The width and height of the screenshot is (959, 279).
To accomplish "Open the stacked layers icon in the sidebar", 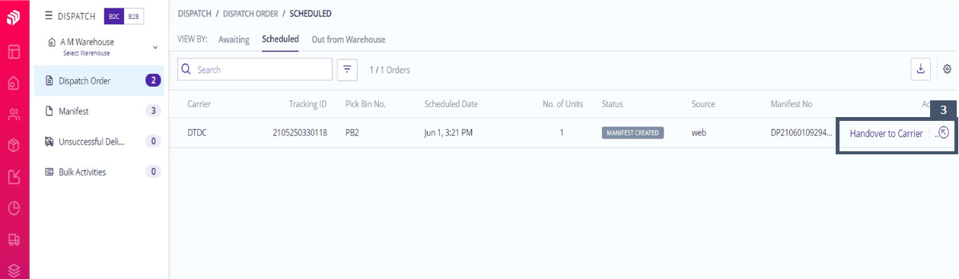I will (14, 269).
